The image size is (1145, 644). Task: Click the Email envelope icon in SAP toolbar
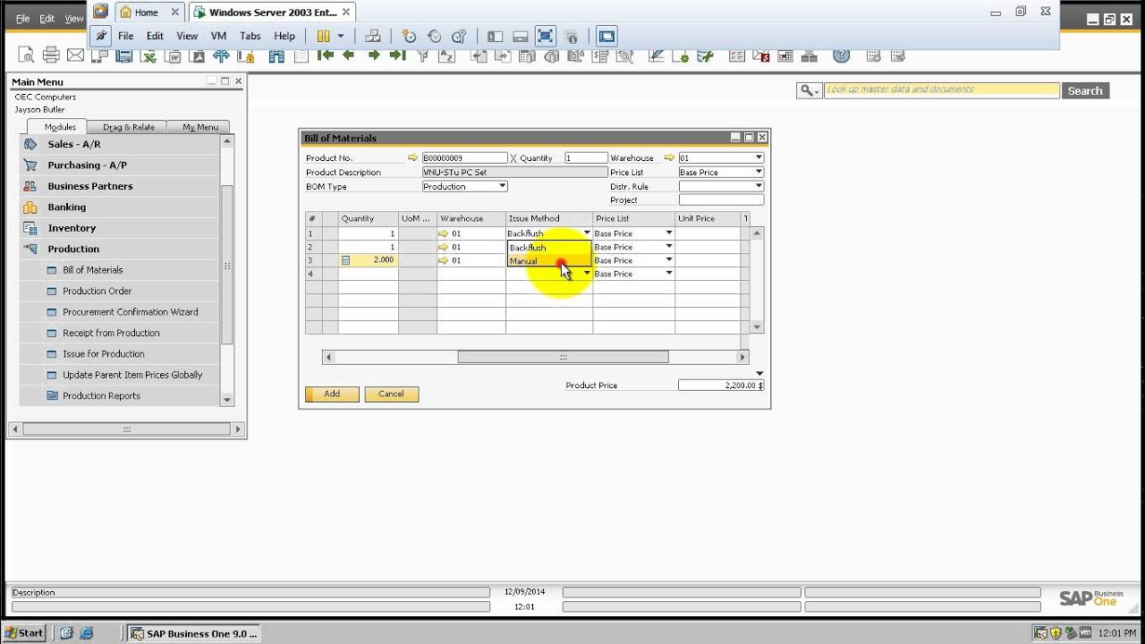click(75, 55)
